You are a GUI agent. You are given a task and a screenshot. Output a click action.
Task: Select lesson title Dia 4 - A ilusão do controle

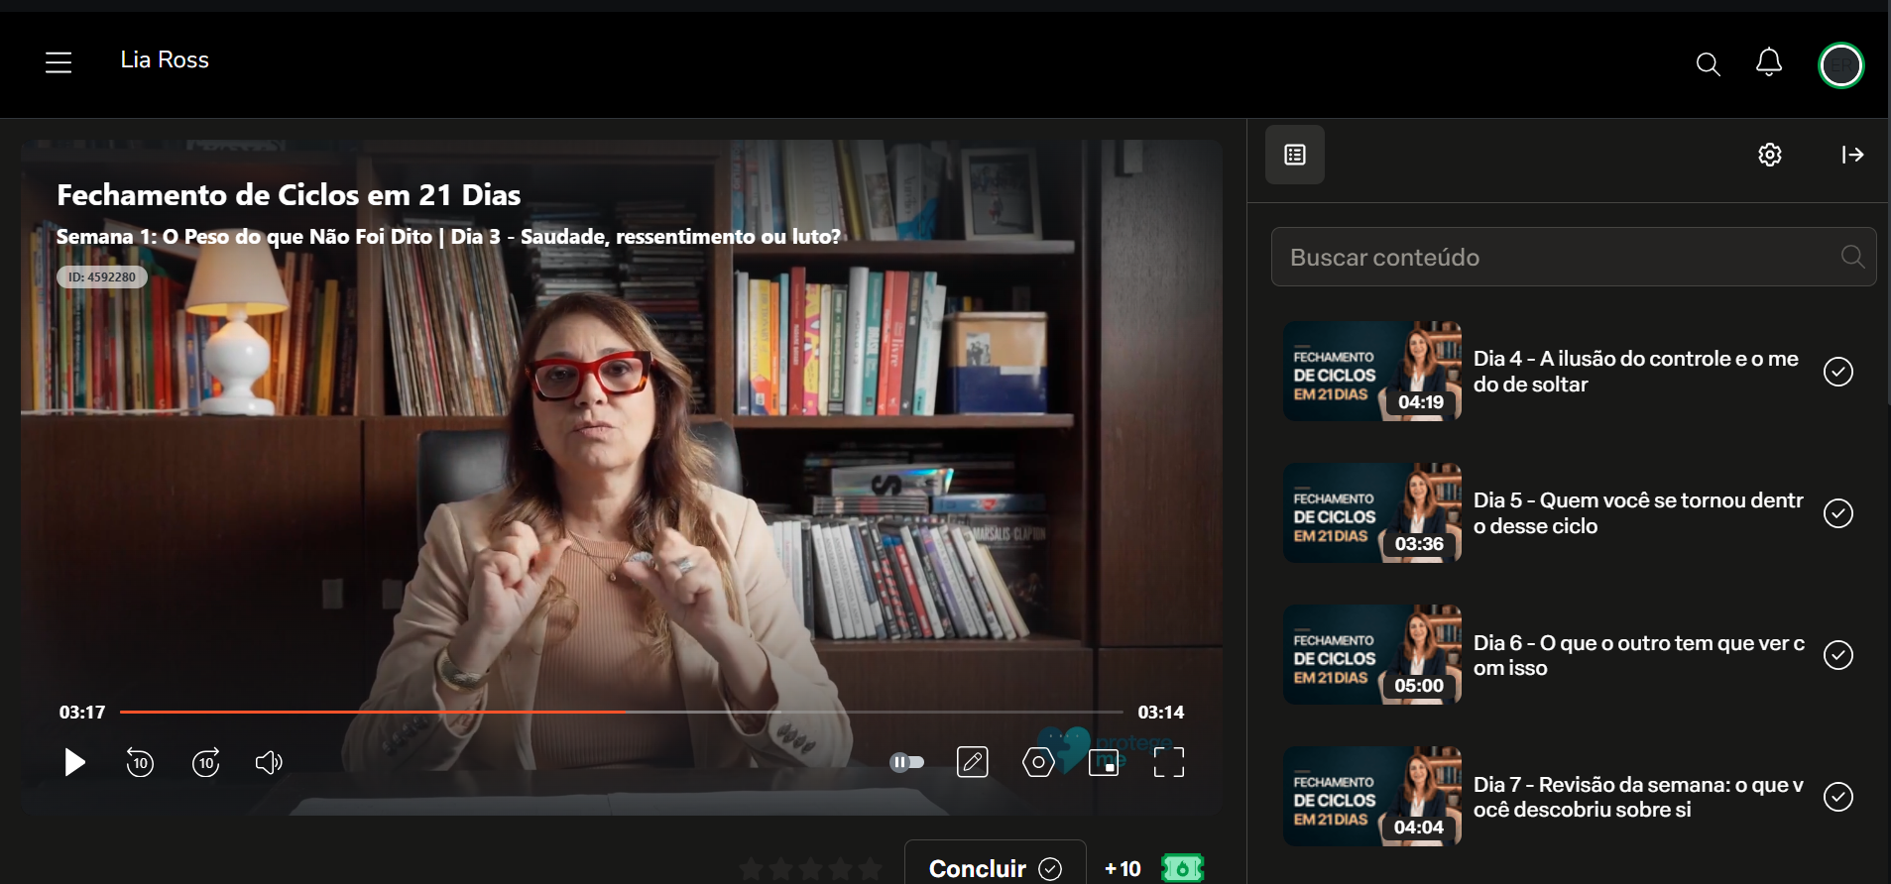(1636, 372)
